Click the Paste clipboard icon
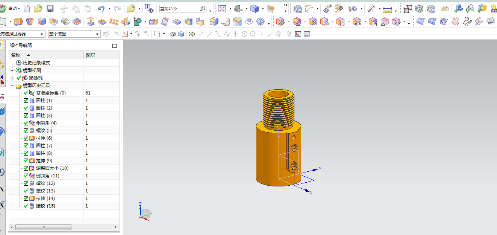Screen dimensions: 497x235 [87, 8]
